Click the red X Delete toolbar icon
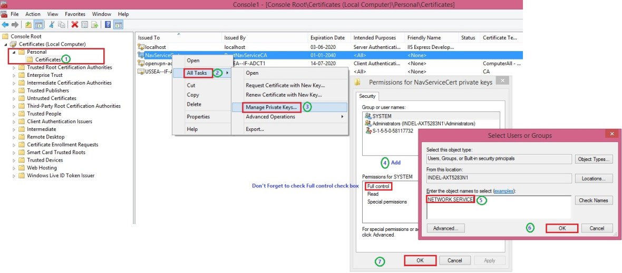This screenshot has width=622, height=273. [x=75, y=24]
